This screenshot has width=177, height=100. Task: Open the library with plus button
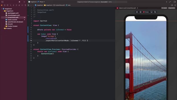click(x=166, y=2)
